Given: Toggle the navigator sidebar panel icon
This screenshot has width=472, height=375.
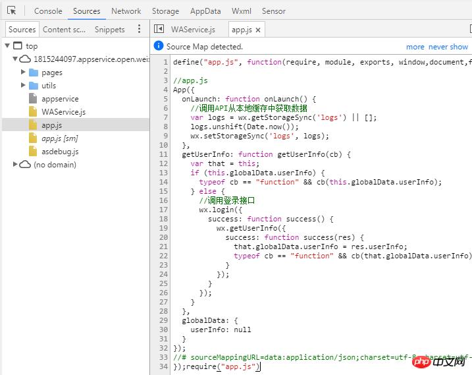Looking at the screenshot, I should pyautogui.click(x=159, y=29).
